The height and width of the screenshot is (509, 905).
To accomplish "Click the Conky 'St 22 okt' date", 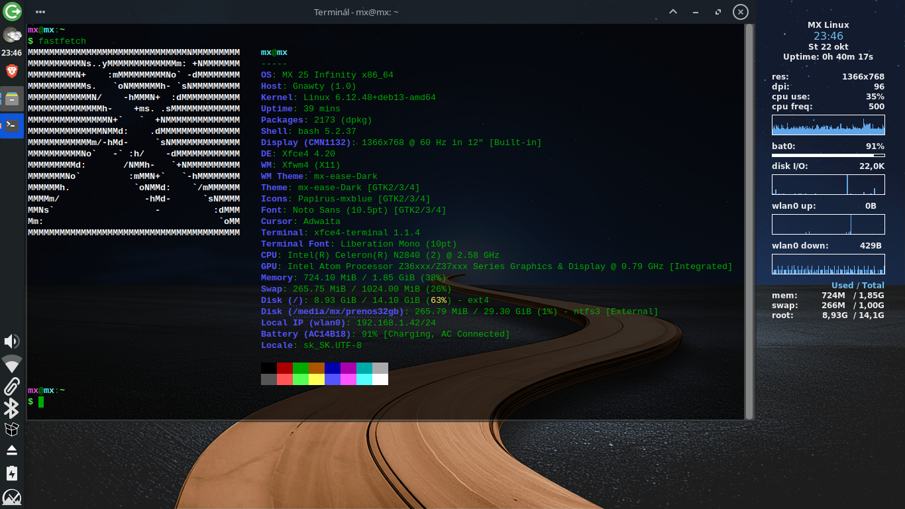I will pyautogui.click(x=828, y=47).
